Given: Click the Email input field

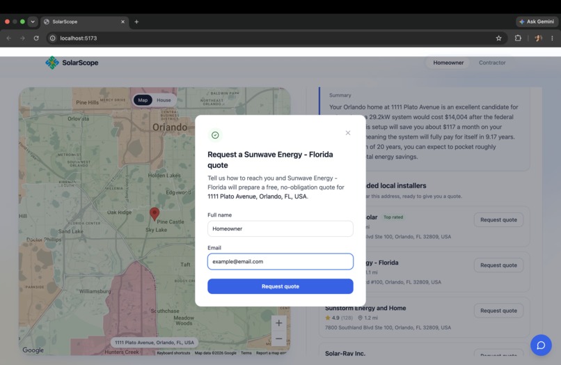Looking at the screenshot, I should tap(280, 261).
